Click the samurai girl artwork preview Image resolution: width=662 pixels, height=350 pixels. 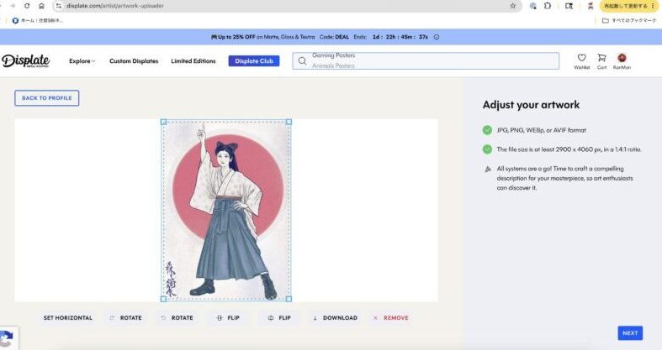[x=226, y=211]
